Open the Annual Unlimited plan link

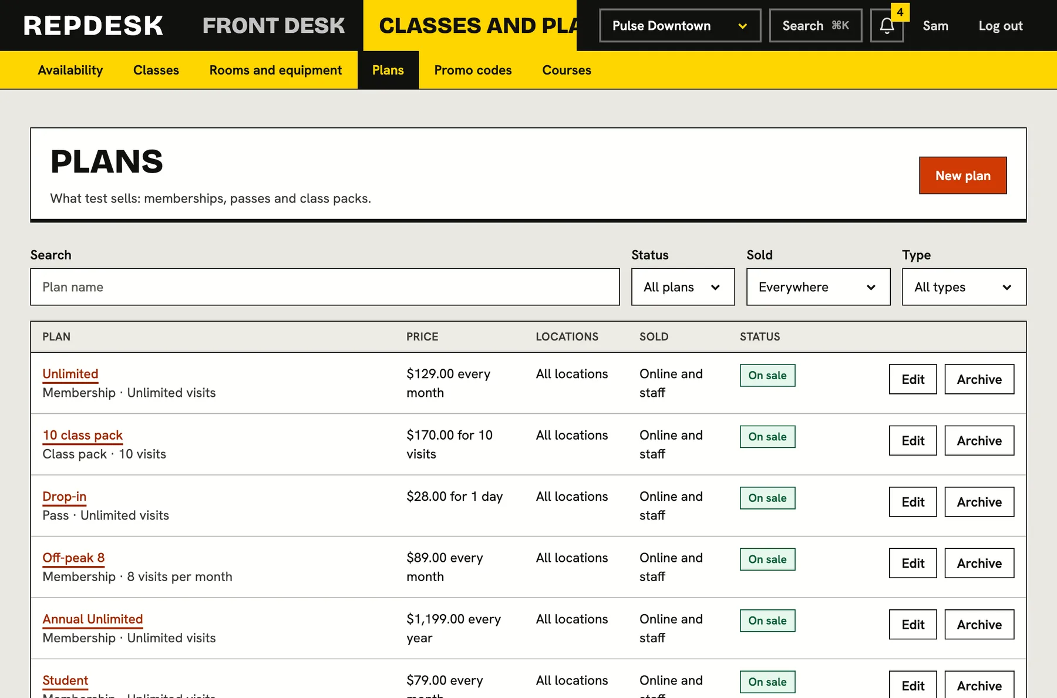click(93, 619)
